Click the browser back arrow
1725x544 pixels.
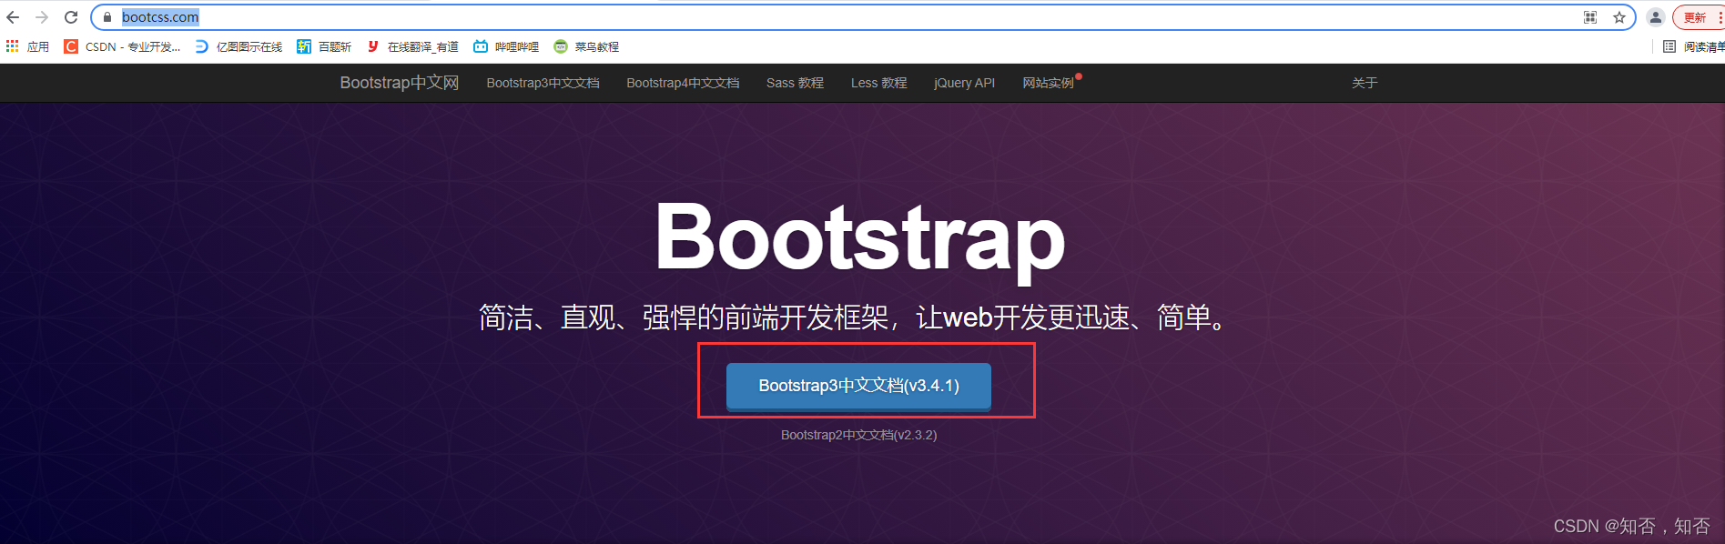[x=13, y=17]
